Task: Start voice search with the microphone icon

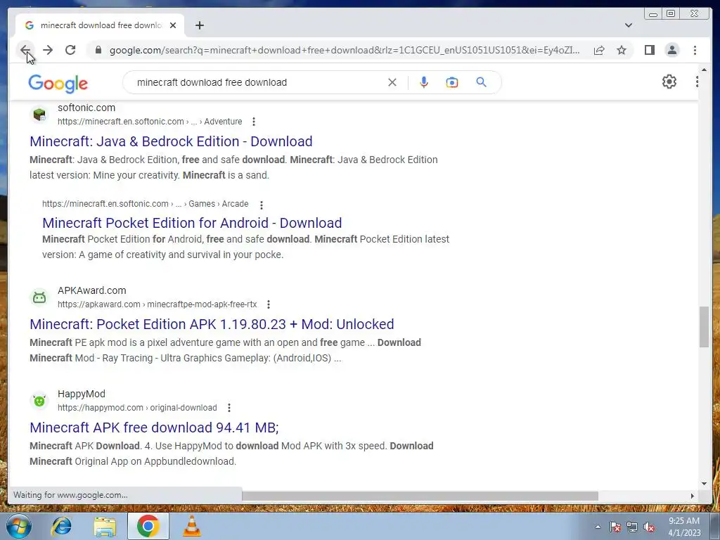Action: pos(424,82)
